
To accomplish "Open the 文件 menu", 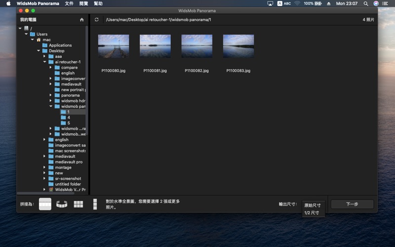I will point(69,3).
